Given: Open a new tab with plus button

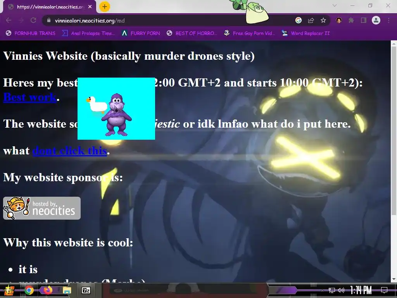Looking at the screenshot, I should pyautogui.click(x=105, y=7).
